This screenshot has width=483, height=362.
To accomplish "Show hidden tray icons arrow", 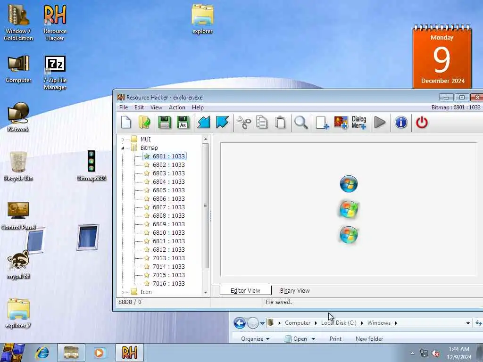I will tap(412, 354).
